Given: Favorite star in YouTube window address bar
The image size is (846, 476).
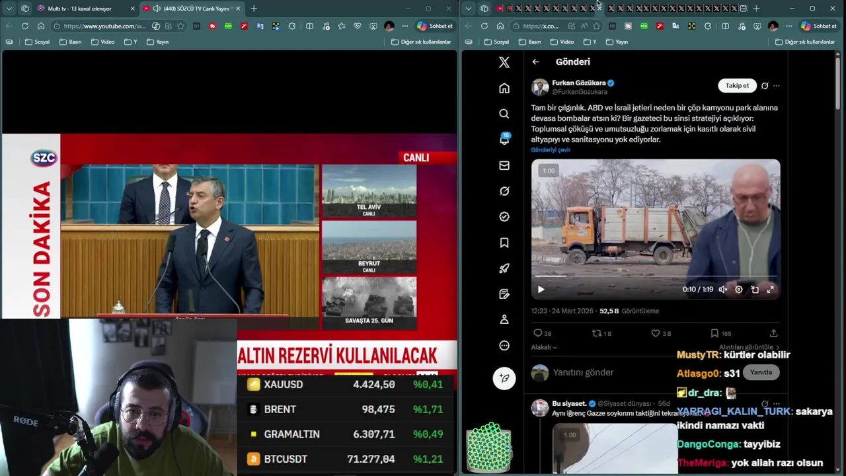Looking at the screenshot, I should coord(180,26).
